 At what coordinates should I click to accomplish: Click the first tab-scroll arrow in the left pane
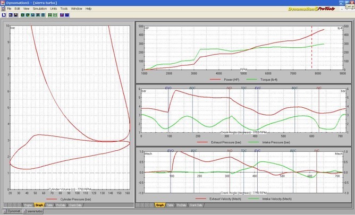click(6, 205)
